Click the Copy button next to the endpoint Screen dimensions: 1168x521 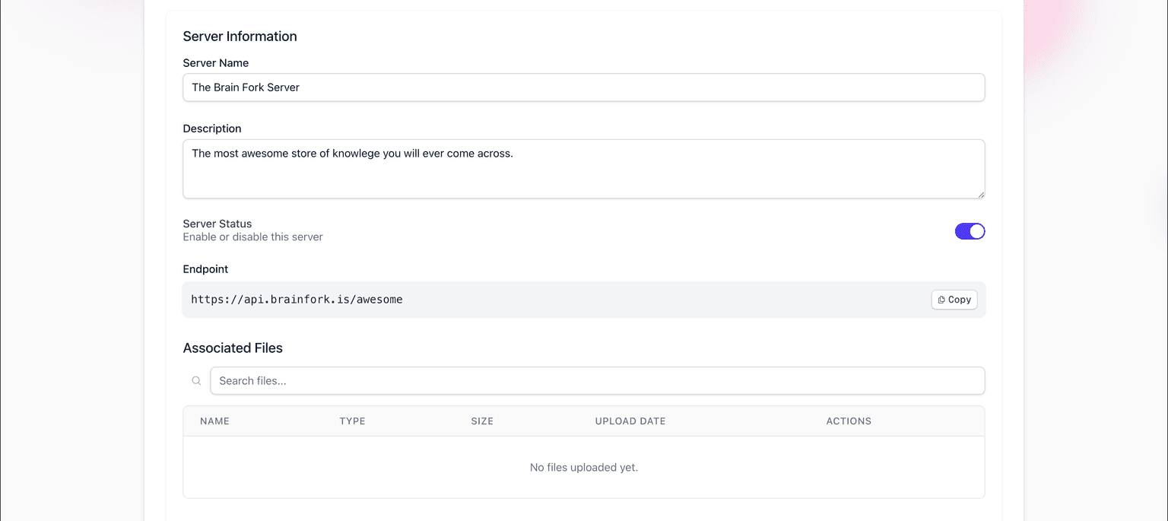click(x=954, y=300)
